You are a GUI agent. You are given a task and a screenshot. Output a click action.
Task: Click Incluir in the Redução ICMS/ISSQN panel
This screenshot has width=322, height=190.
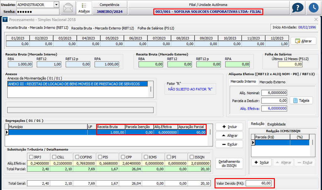[x=261, y=162]
